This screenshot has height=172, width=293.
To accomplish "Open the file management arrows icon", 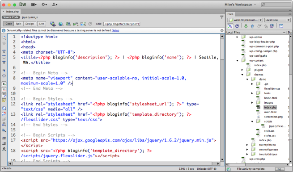I will [68, 24].
